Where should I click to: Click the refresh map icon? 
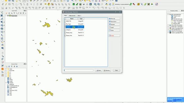tap(68, 1)
